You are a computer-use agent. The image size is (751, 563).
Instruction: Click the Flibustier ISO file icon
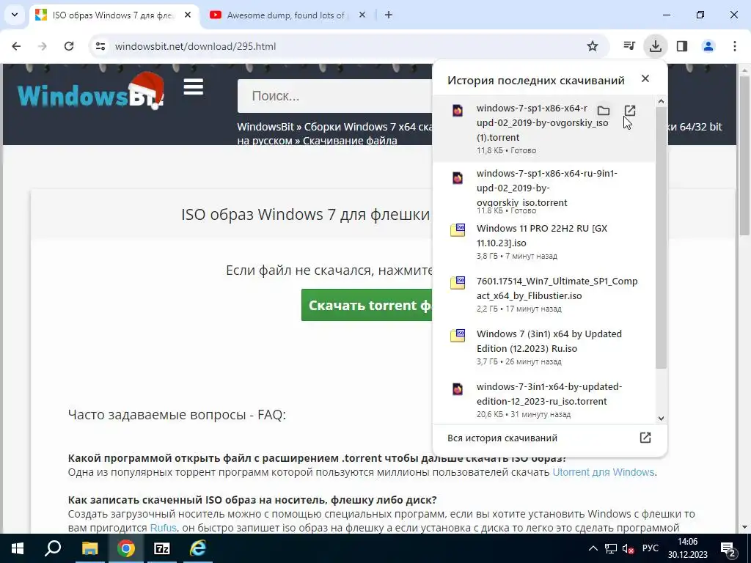point(458,282)
